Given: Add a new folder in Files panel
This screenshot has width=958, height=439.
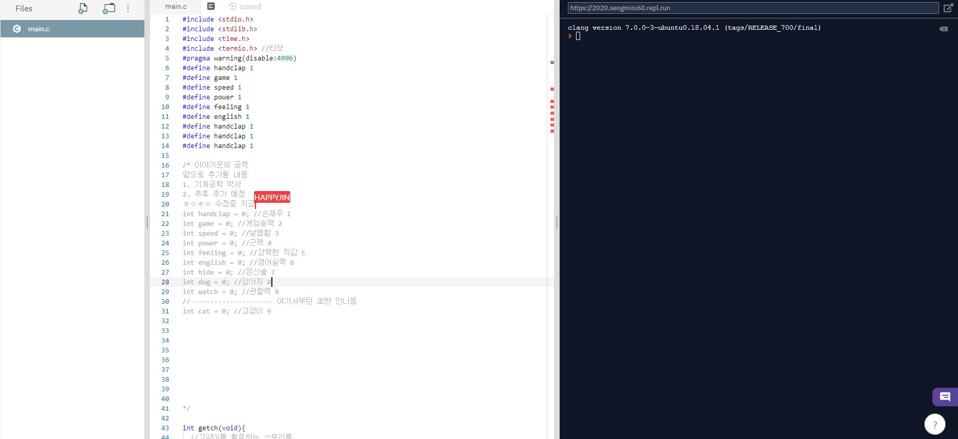Looking at the screenshot, I should pos(109,9).
